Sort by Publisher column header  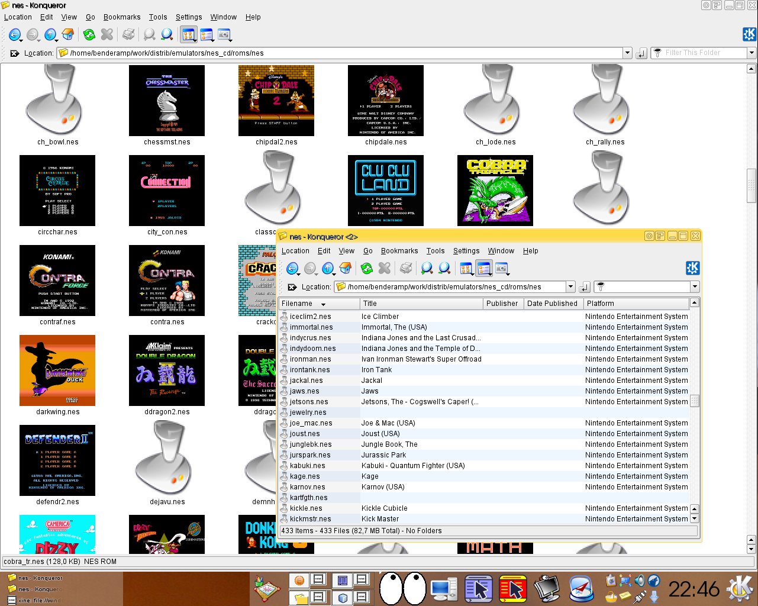[x=502, y=304]
